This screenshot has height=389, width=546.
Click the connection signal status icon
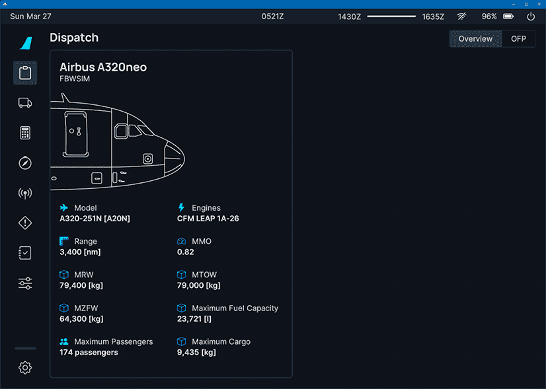click(461, 17)
